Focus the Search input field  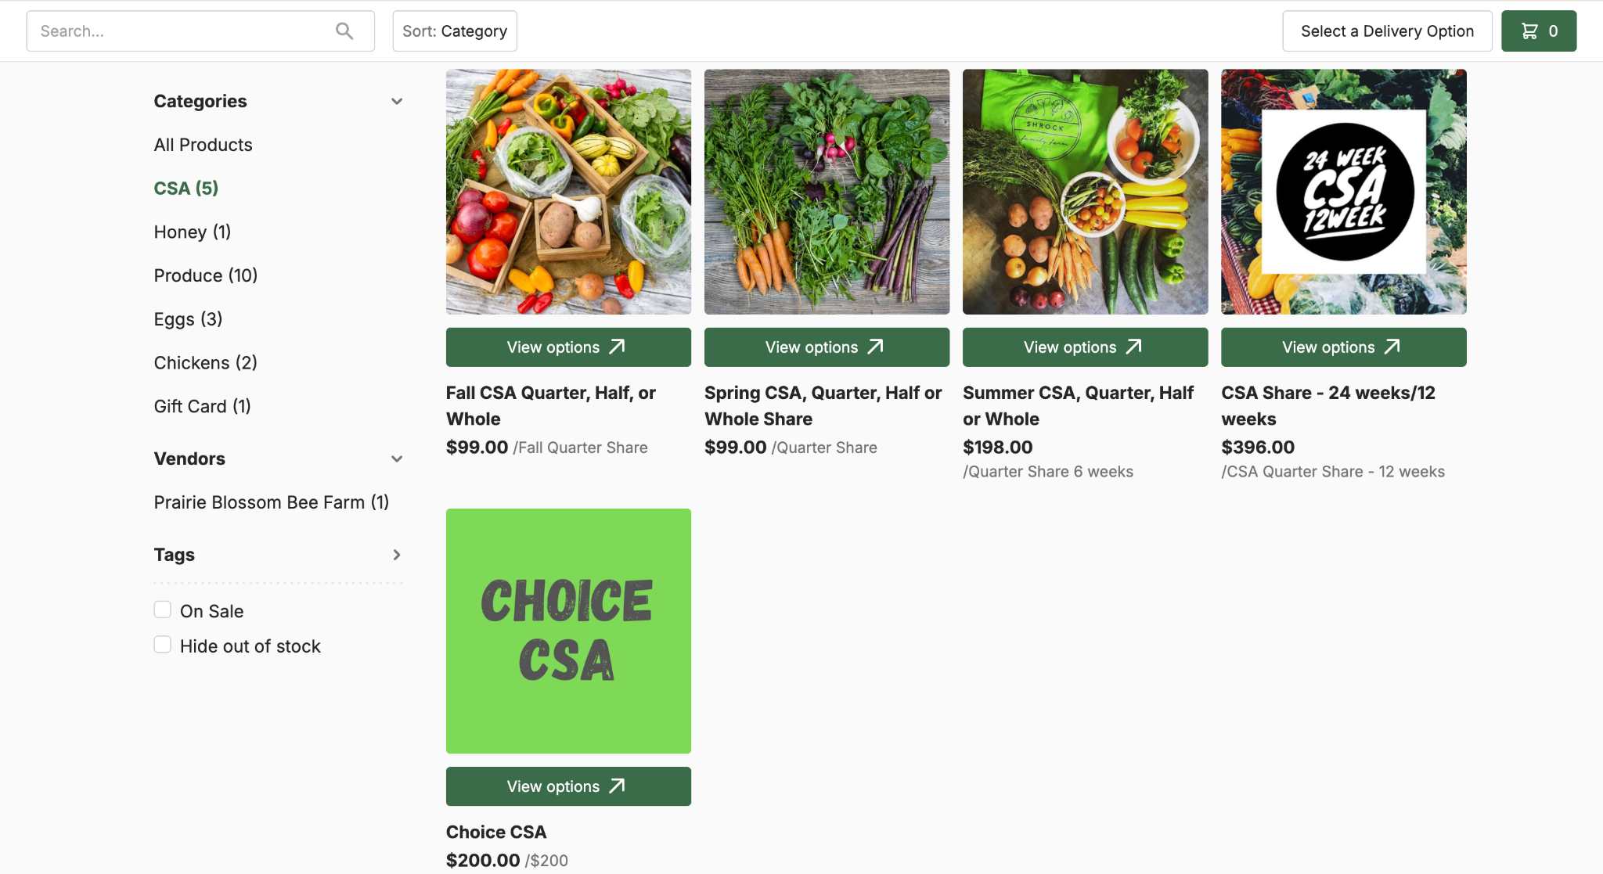click(x=200, y=31)
